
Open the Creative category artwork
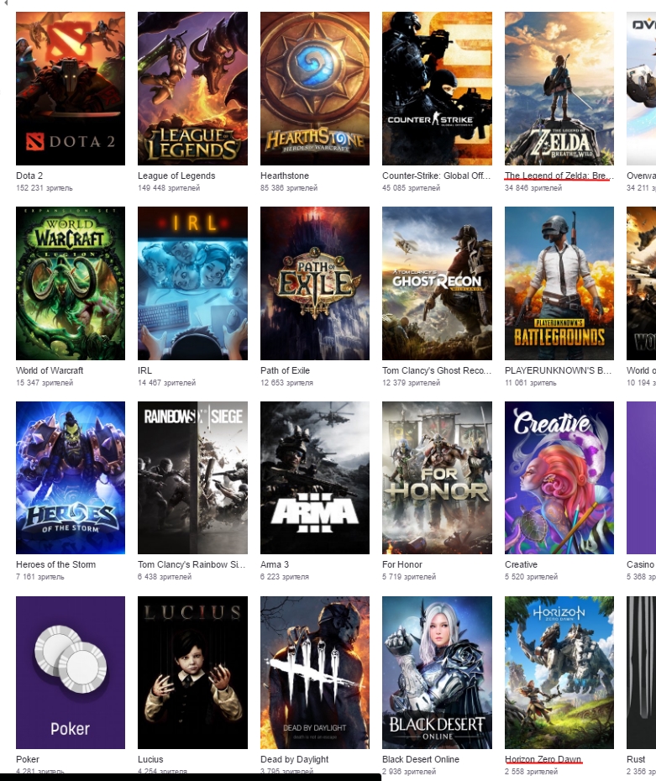(x=559, y=478)
